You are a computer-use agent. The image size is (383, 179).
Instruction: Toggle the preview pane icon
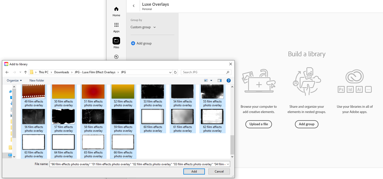pyautogui.click(x=220, y=80)
